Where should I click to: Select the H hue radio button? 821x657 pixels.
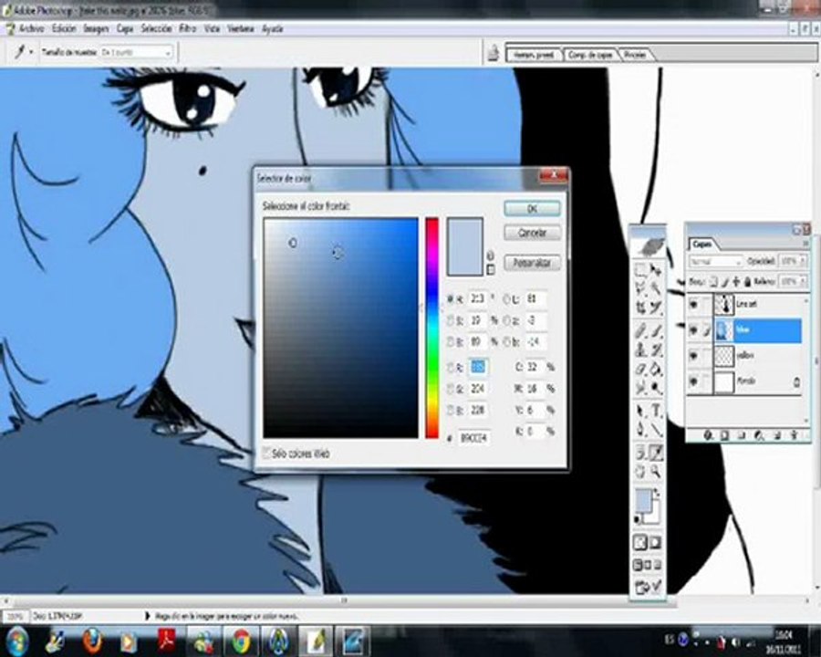click(451, 299)
